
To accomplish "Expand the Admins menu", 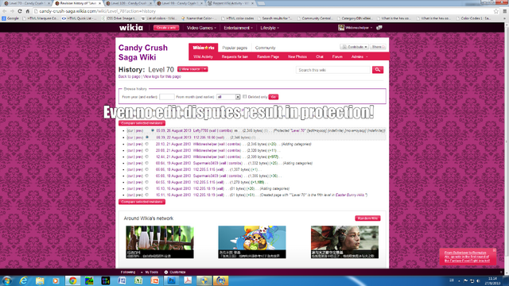I will point(359,56).
